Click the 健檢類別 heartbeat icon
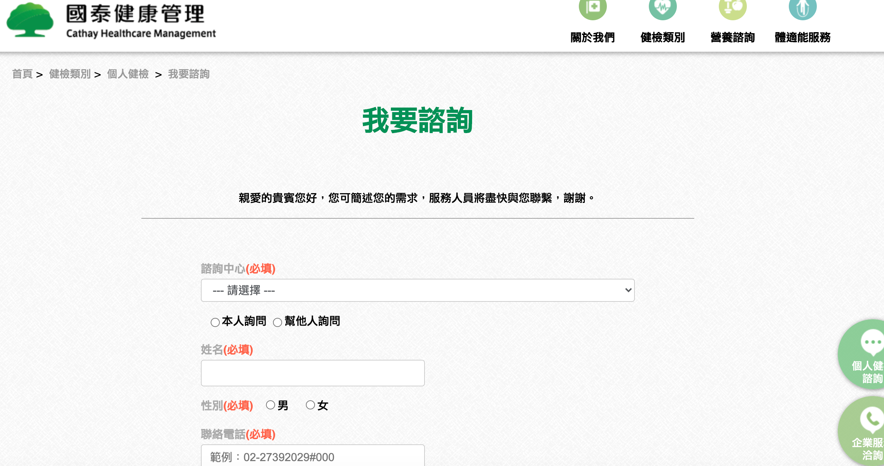This screenshot has height=466, width=884. (662, 8)
